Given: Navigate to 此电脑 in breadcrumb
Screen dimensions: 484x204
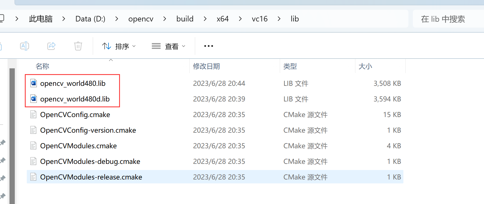Looking at the screenshot, I should [41, 19].
